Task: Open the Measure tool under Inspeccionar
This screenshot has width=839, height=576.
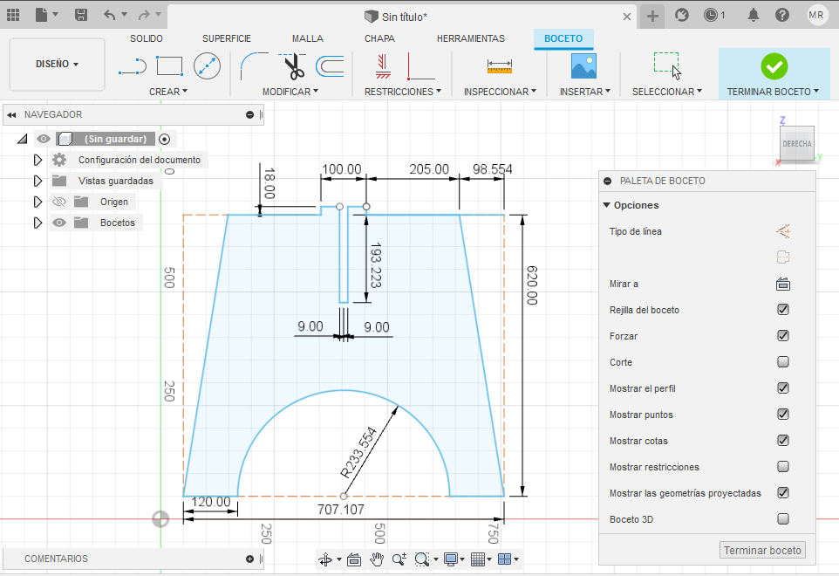Action: (x=499, y=65)
